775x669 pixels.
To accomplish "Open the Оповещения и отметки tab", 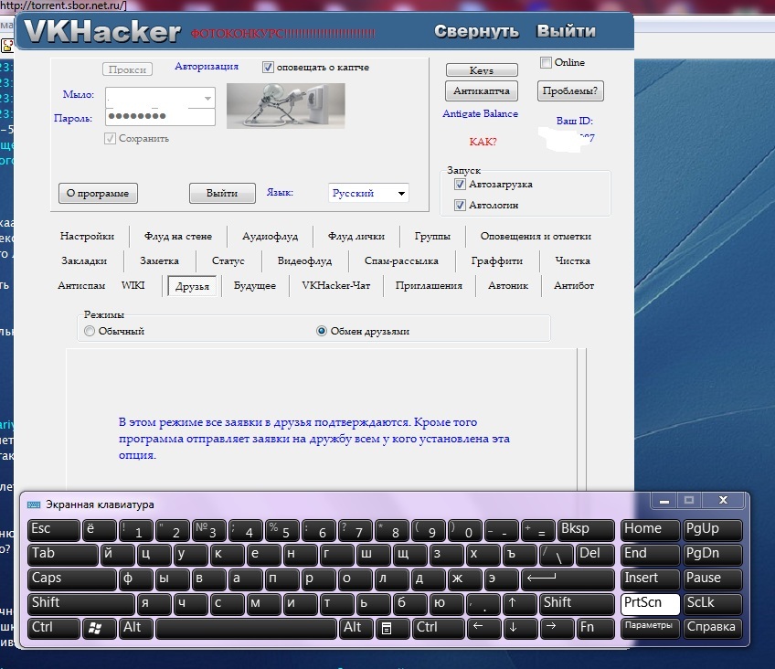I will [536, 236].
